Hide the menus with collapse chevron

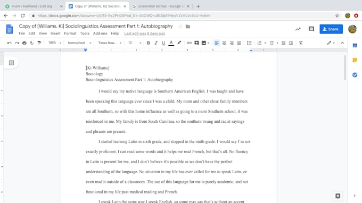(x=342, y=43)
